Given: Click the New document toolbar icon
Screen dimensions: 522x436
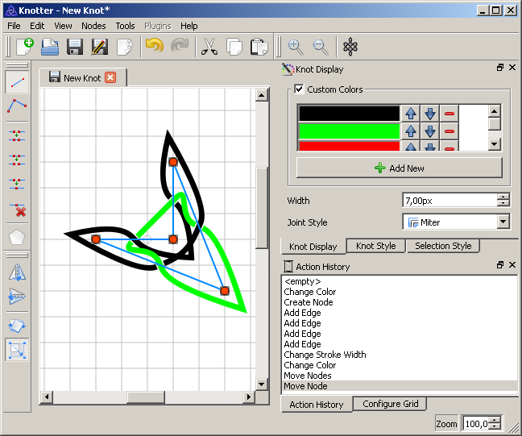Looking at the screenshot, I should pyautogui.click(x=25, y=47).
